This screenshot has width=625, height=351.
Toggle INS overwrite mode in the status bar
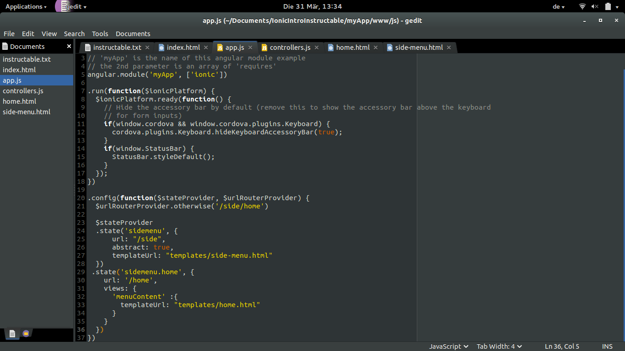pos(607,346)
